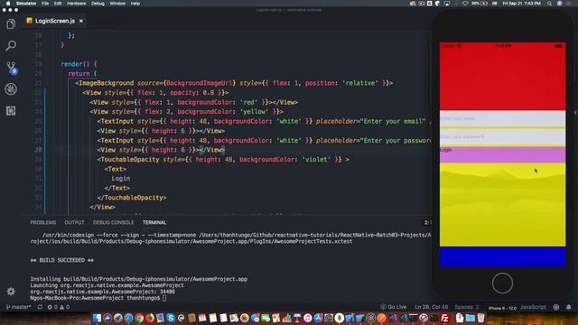
Task: Click the Ln 28, Col 48 position indicator
Action: [x=432, y=307]
